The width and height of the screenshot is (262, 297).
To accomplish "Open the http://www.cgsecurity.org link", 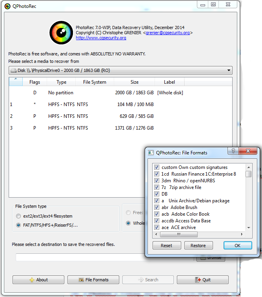I will point(101,38).
